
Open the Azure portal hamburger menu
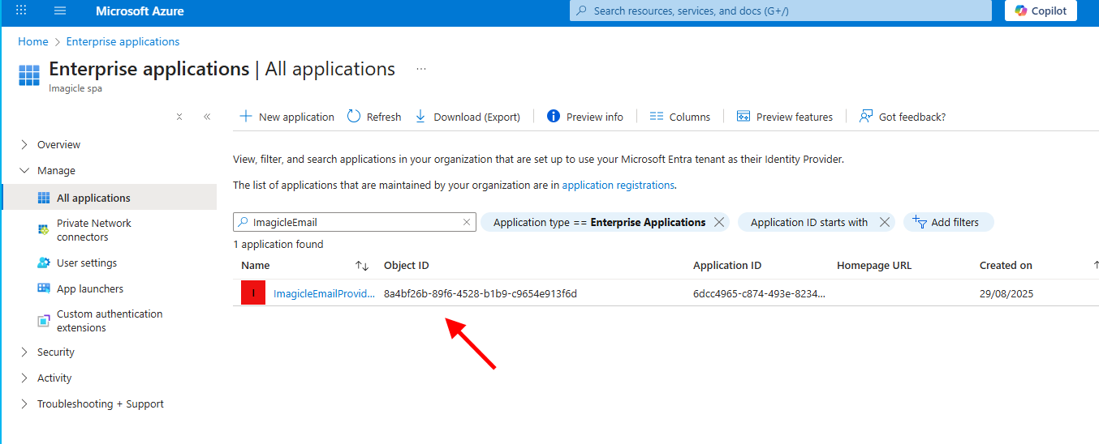[59, 11]
